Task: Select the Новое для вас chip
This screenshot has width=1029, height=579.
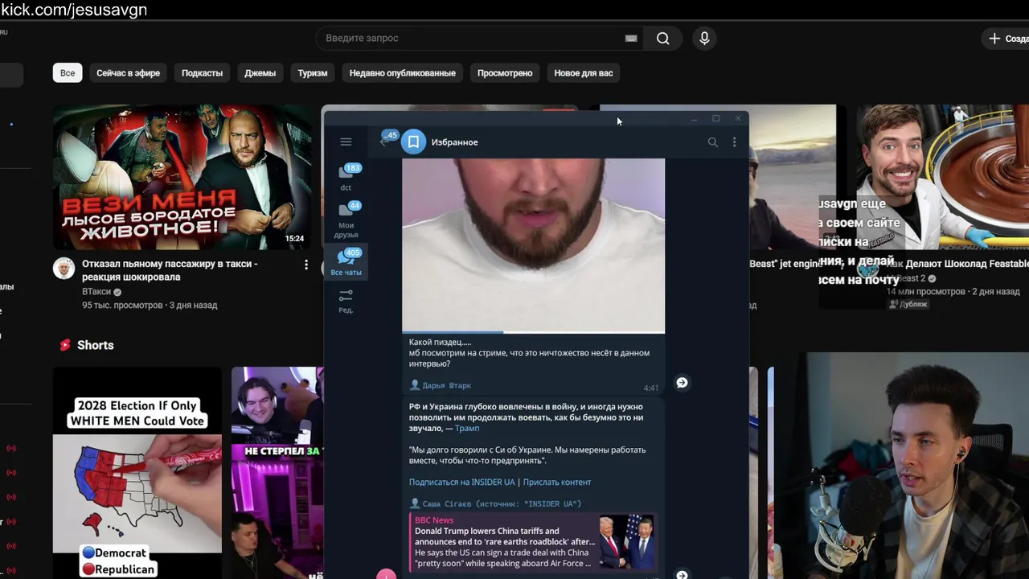Action: pyautogui.click(x=584, y=72)
